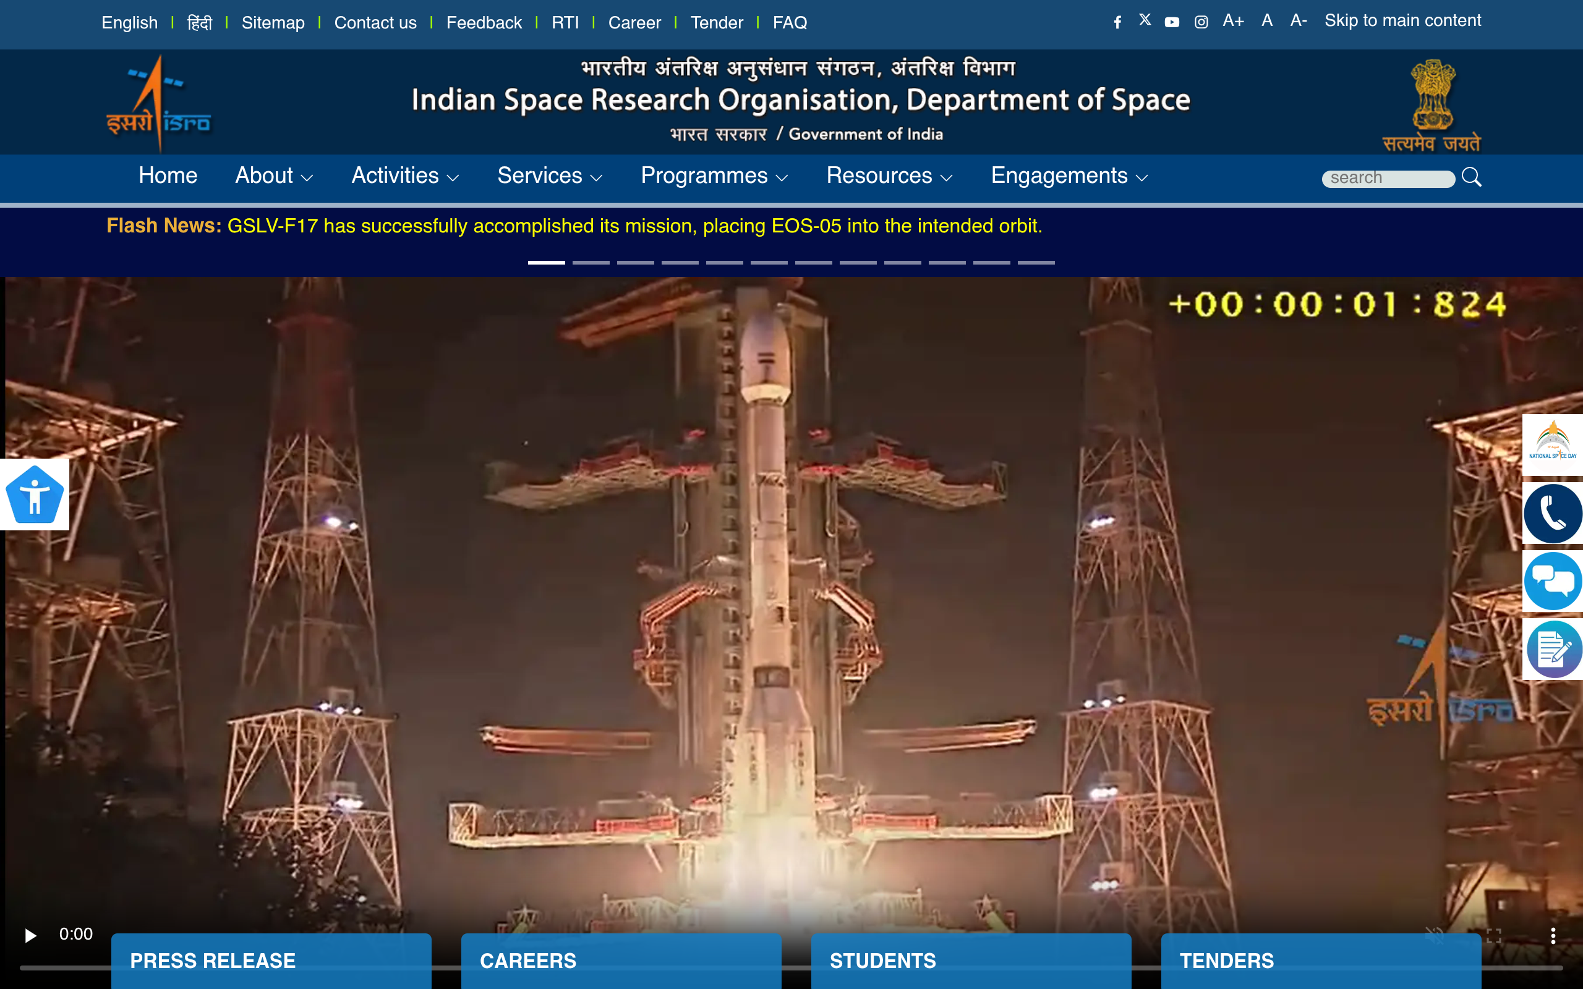Open ISRO's Instagram icon
This screenshot has height=989, width=1583.
tap(1201, 22)
